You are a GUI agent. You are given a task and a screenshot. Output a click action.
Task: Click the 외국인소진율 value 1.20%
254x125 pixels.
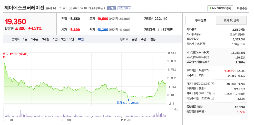pos(240,62)
